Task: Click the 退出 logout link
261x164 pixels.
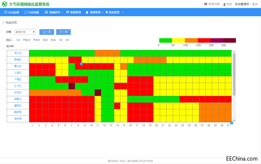Action: pos(255,4)
